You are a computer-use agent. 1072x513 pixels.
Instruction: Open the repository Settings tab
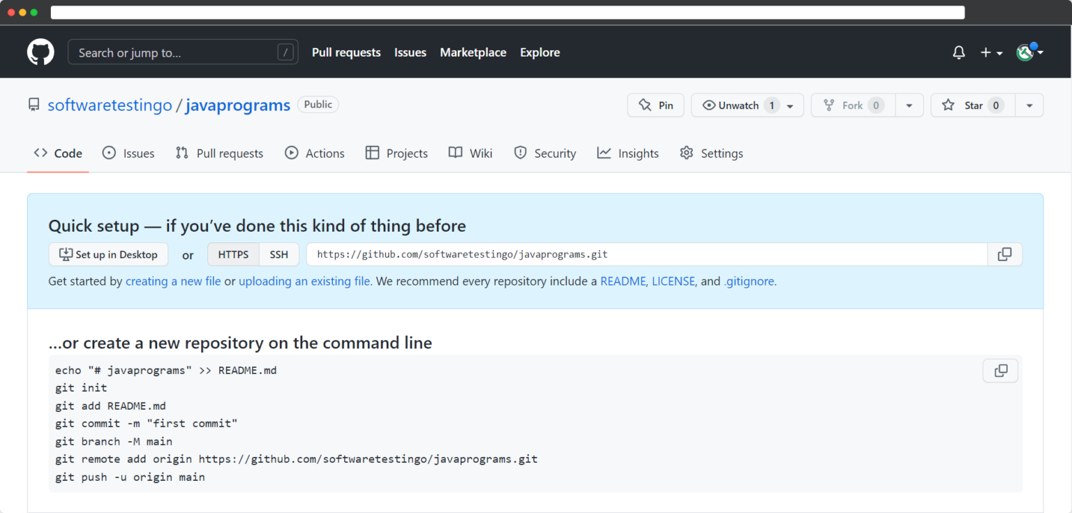[x=712, y=154]
